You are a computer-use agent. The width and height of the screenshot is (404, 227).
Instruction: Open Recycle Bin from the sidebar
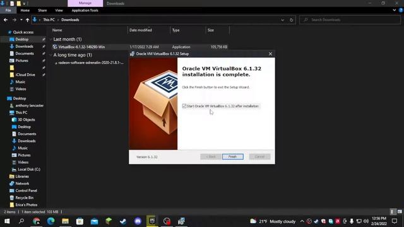point(25,197)
